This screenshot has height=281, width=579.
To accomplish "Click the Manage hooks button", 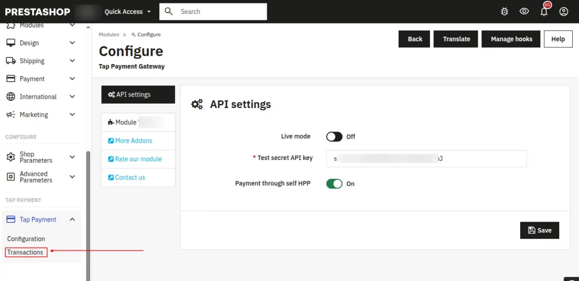I will click(511, 39).
